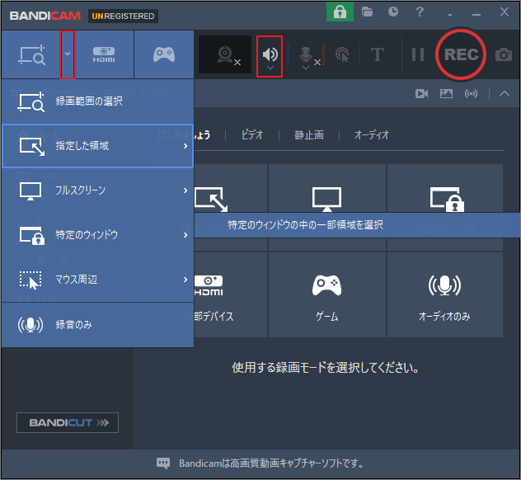Click the ゲーム mode tile
Image resolution: width=521 pixels, height=480 pixels.
[327, 294]
